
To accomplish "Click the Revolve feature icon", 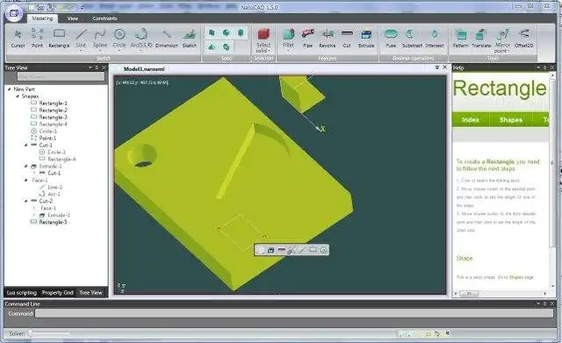I will point(328,34).
